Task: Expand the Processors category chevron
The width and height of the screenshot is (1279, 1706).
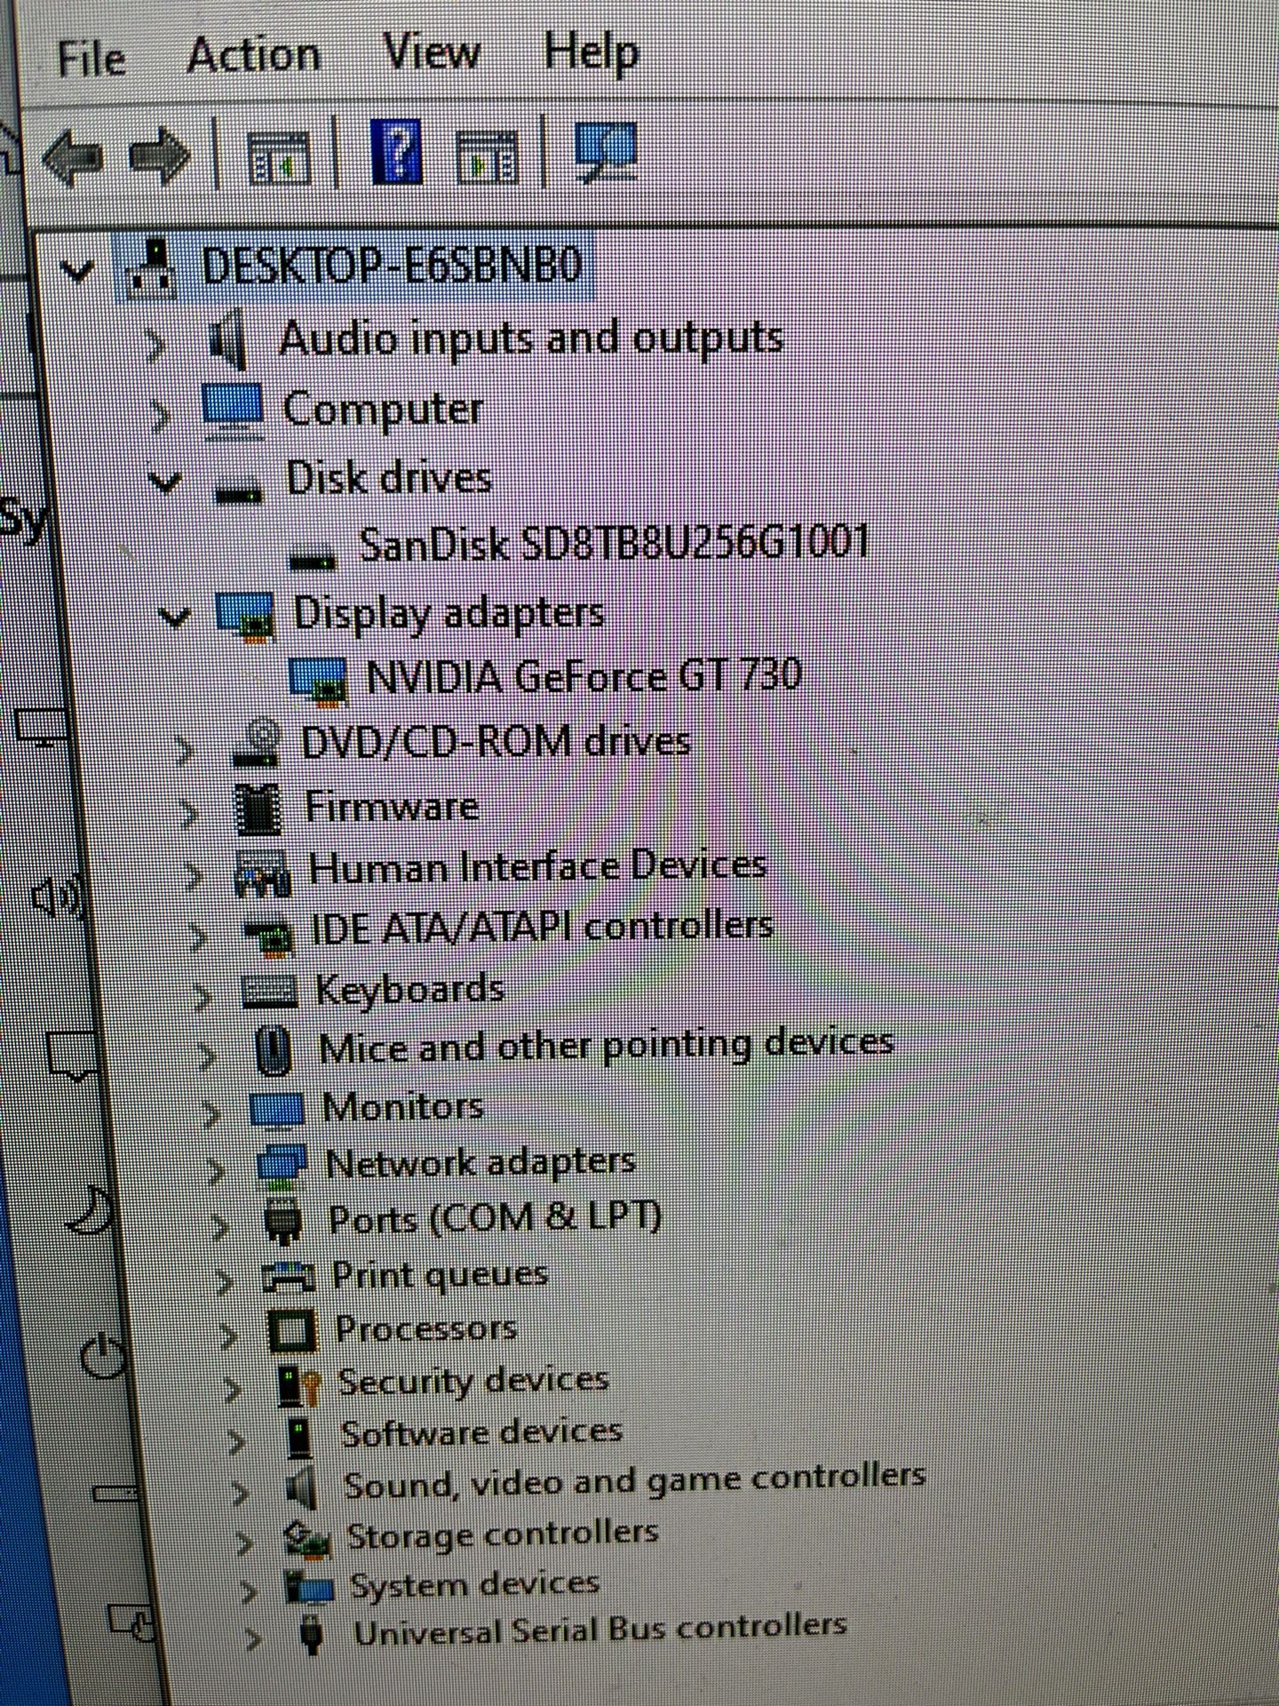Action: coord(229,1337)
